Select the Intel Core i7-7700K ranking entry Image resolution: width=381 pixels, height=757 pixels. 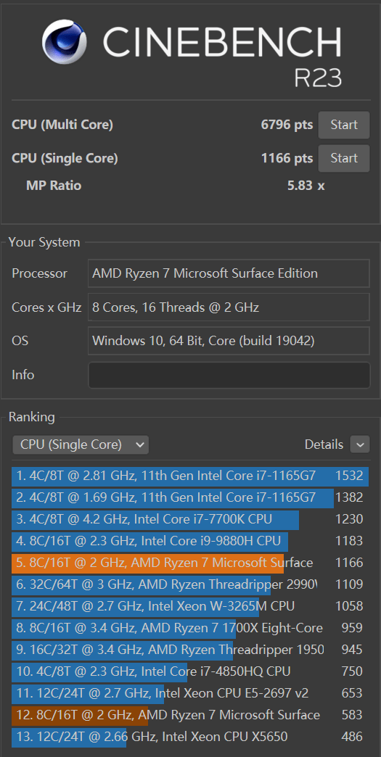tap(190, 519)
